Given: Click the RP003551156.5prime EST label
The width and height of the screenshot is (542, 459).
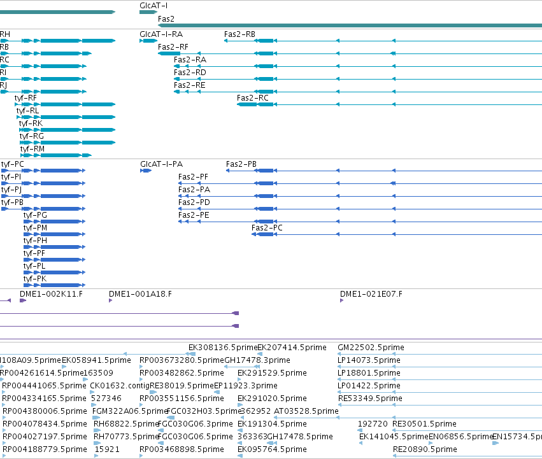Looking at the screenshot, I should coord(182,399).
